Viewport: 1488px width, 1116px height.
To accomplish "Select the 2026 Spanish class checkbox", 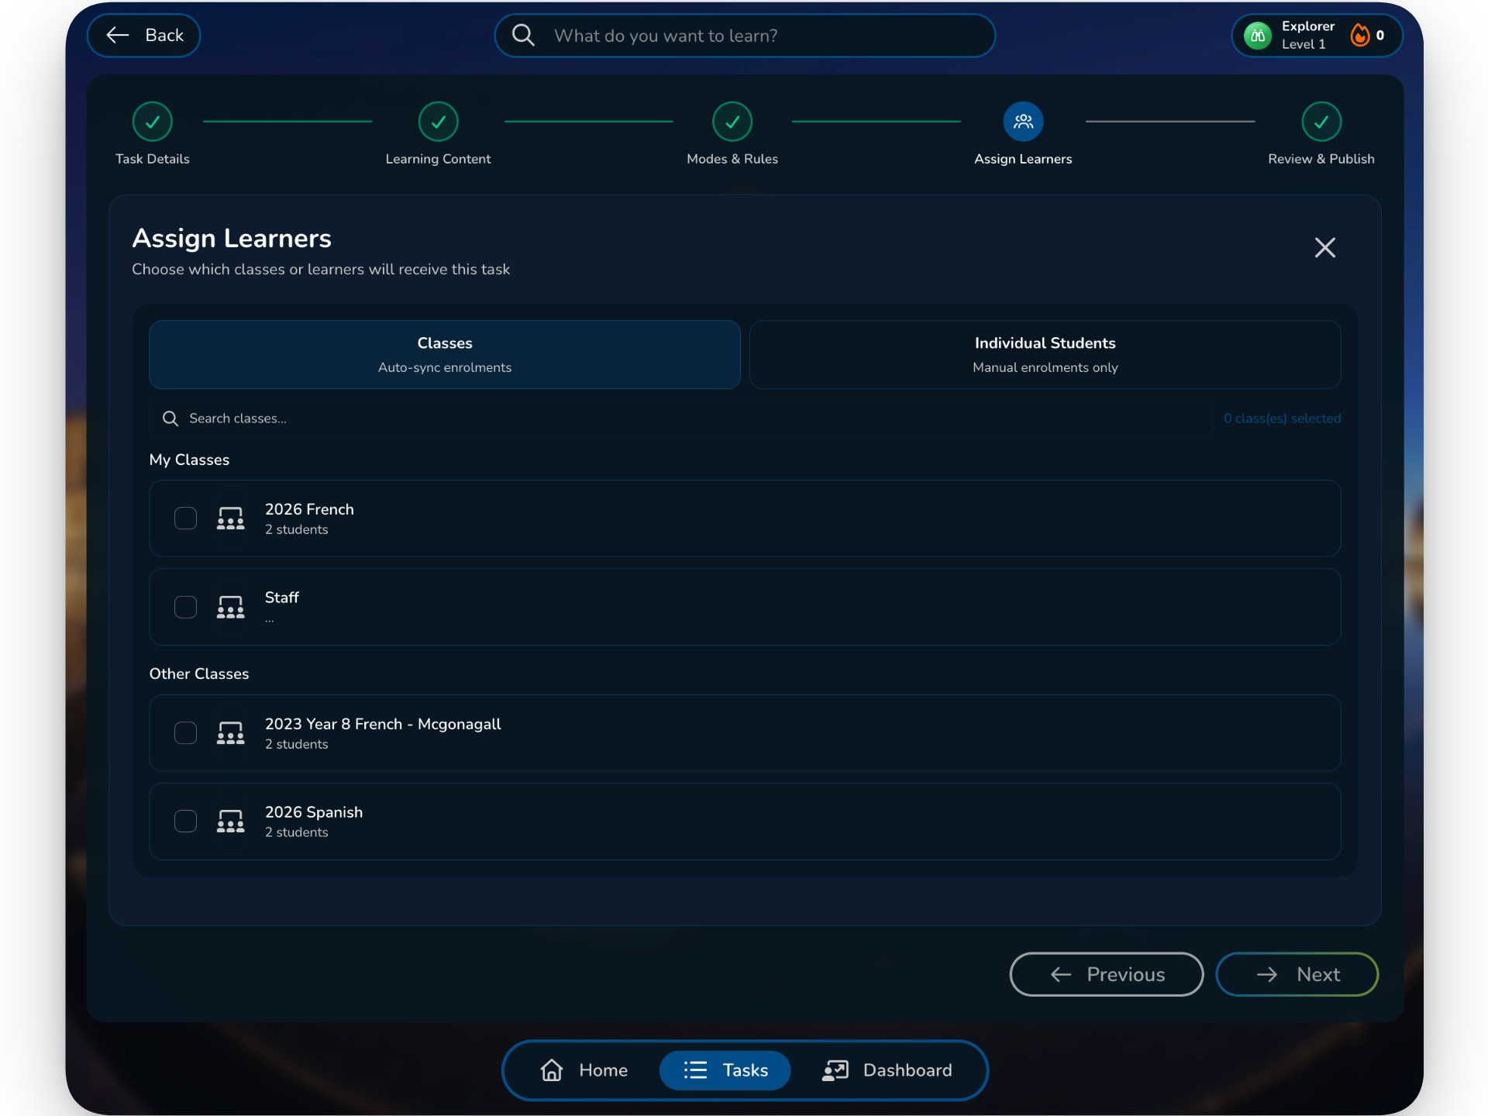I will pos(185,821).
